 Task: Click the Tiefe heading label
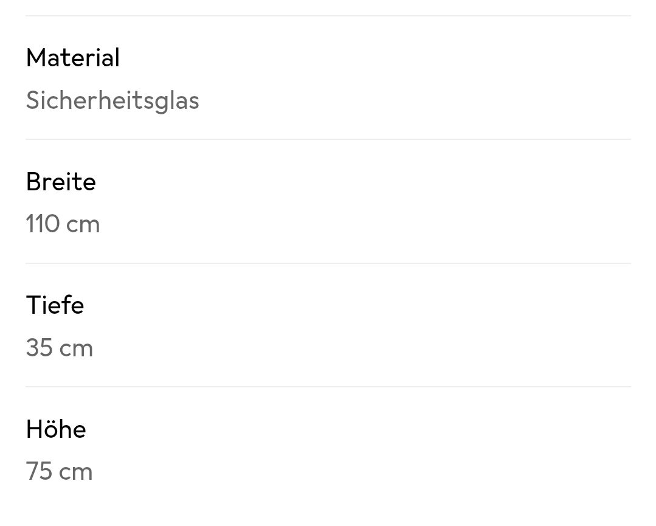pyautogui.click(x=55, y=305)
